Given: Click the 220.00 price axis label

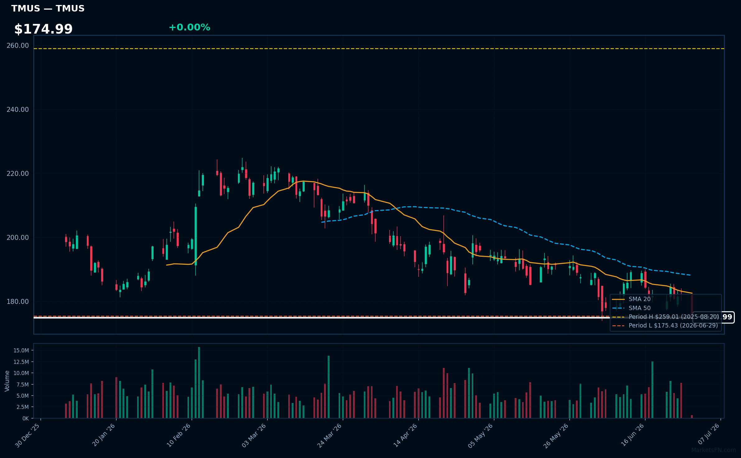Looking at the screenshot, I should (x=18, y=174).
